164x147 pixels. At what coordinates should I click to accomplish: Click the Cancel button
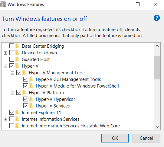[146, 138]
